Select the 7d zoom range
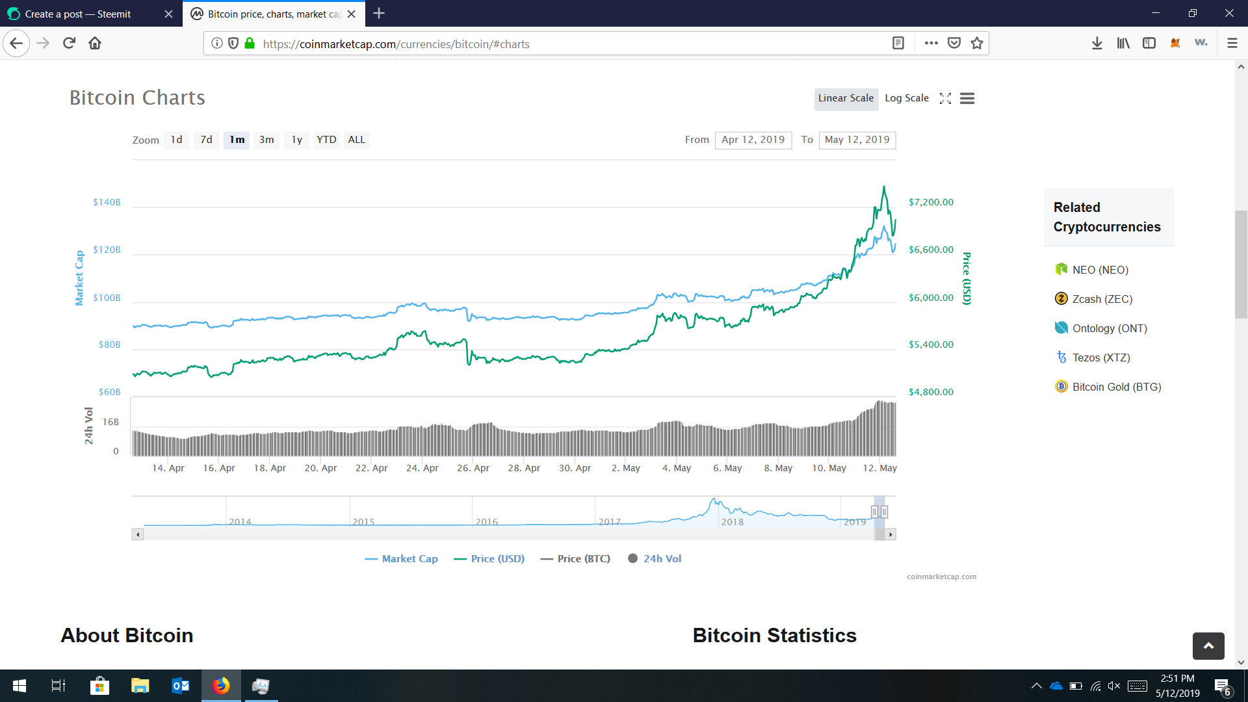Image resolution: width=1248 pixels, height=702 pixels. pos(206,140)
